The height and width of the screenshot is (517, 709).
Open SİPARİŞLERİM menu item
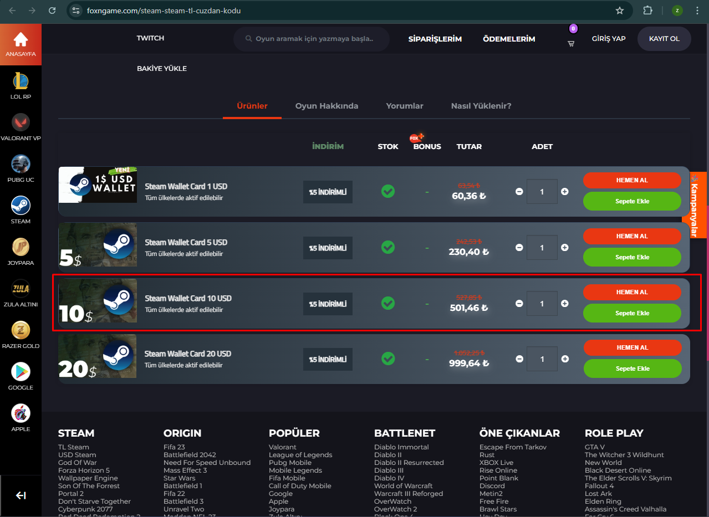point(435,39)
